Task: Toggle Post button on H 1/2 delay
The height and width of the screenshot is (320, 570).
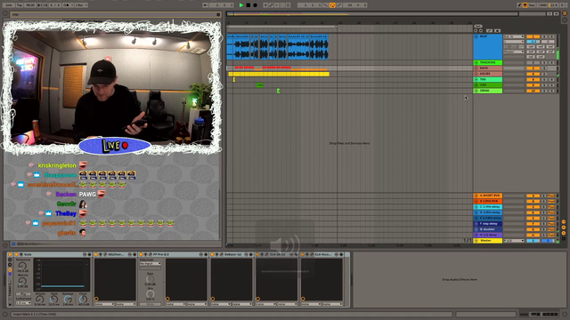Action: (551, 235)
